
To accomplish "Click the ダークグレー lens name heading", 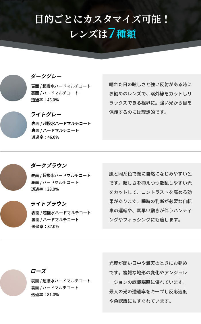I will pyautogui.click(x=46, y=76).
